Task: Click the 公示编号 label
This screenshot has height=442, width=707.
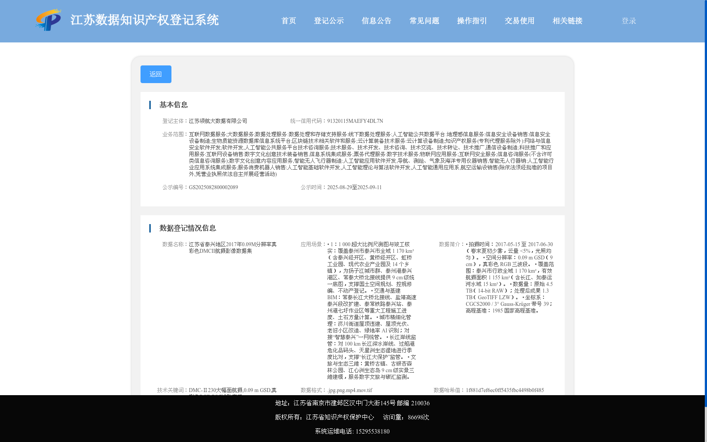Action: tap(175, 187)
